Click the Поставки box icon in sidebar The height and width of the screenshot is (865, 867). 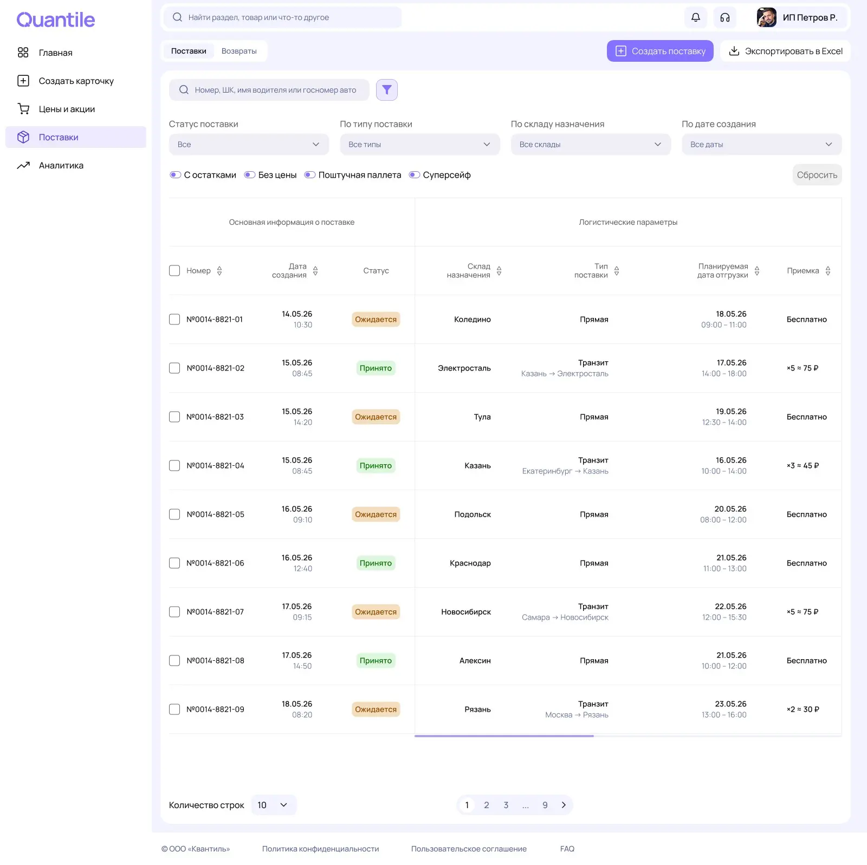(23, 137)
